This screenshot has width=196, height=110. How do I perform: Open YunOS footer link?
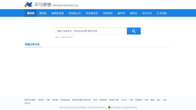click(x=124, y=100)
